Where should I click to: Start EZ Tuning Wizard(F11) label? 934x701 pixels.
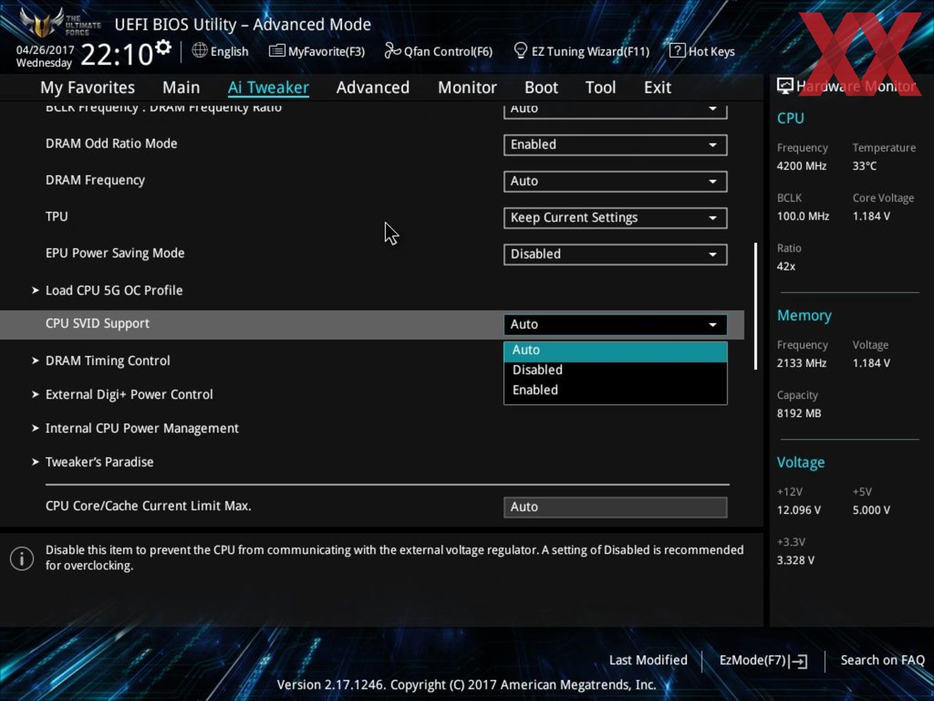pyautogui.click(x=590, y=52)
